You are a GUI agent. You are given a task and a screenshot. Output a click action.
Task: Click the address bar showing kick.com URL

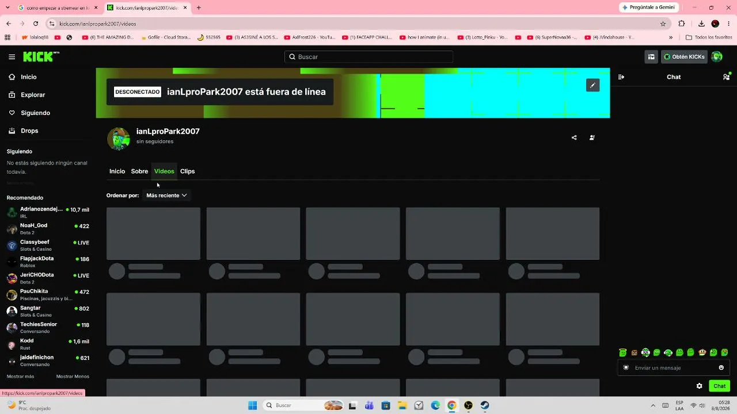coord(357,24)
